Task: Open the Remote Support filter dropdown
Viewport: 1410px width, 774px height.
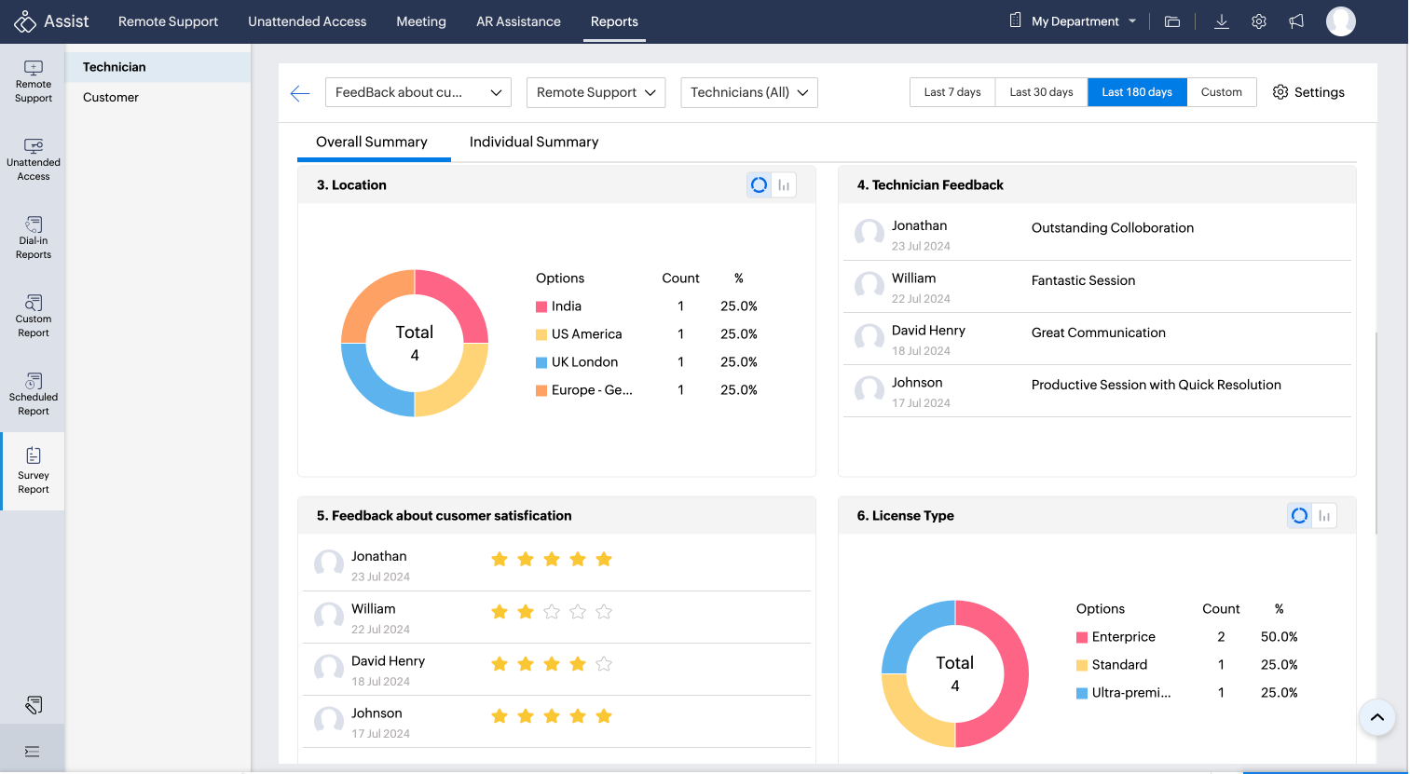Action: click(x=595, y=92)
